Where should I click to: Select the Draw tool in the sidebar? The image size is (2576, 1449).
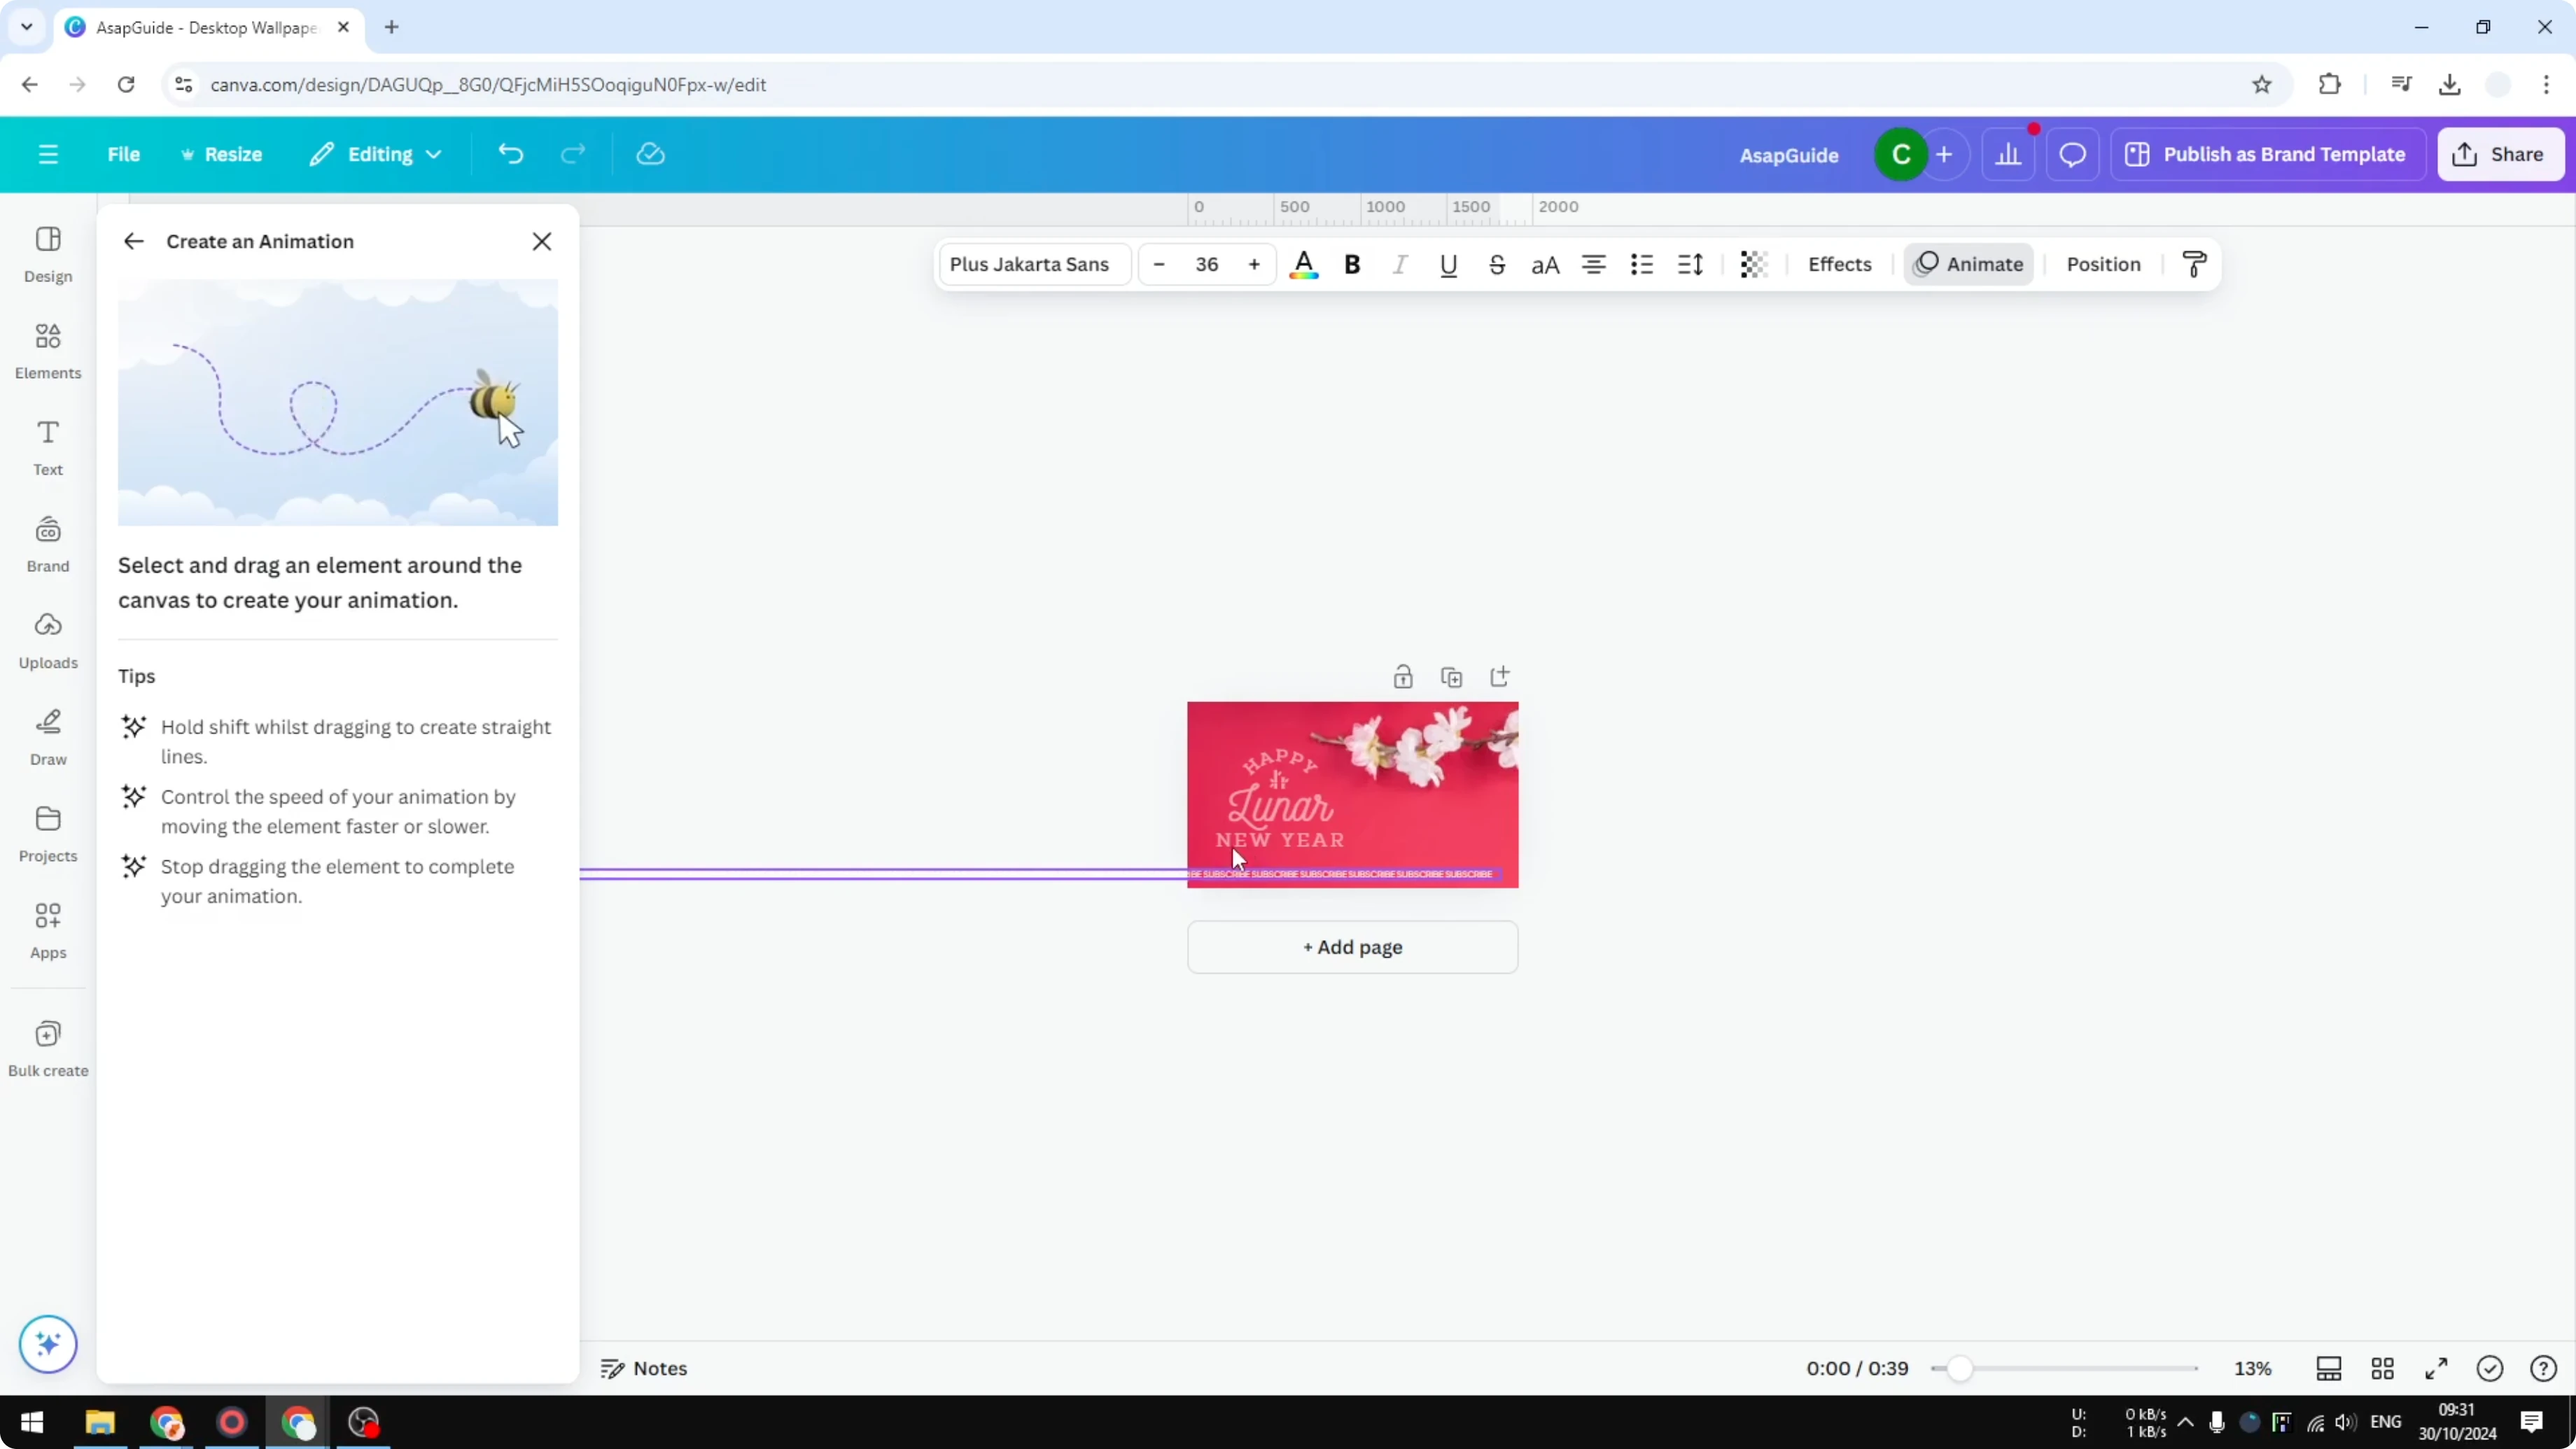47,737
